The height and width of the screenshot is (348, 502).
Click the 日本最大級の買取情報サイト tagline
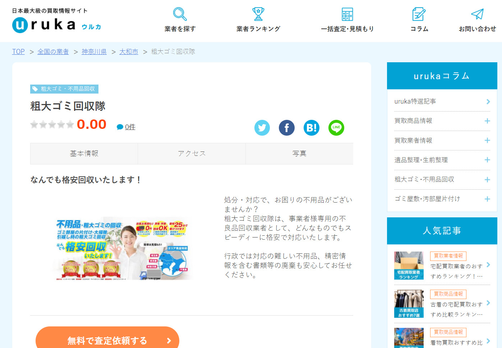(50, 11)
